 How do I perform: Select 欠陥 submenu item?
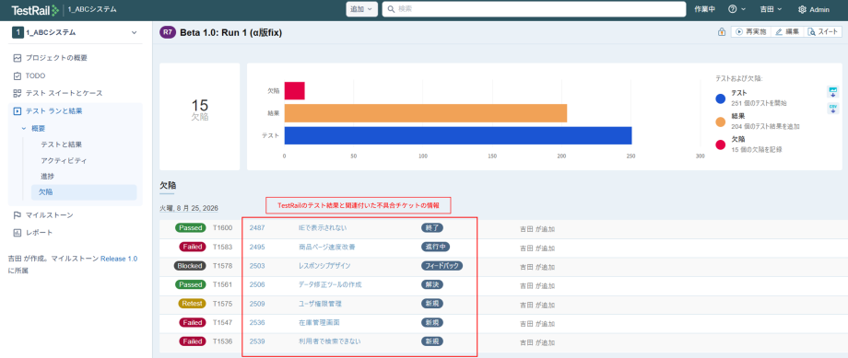(x=84, y=191)
